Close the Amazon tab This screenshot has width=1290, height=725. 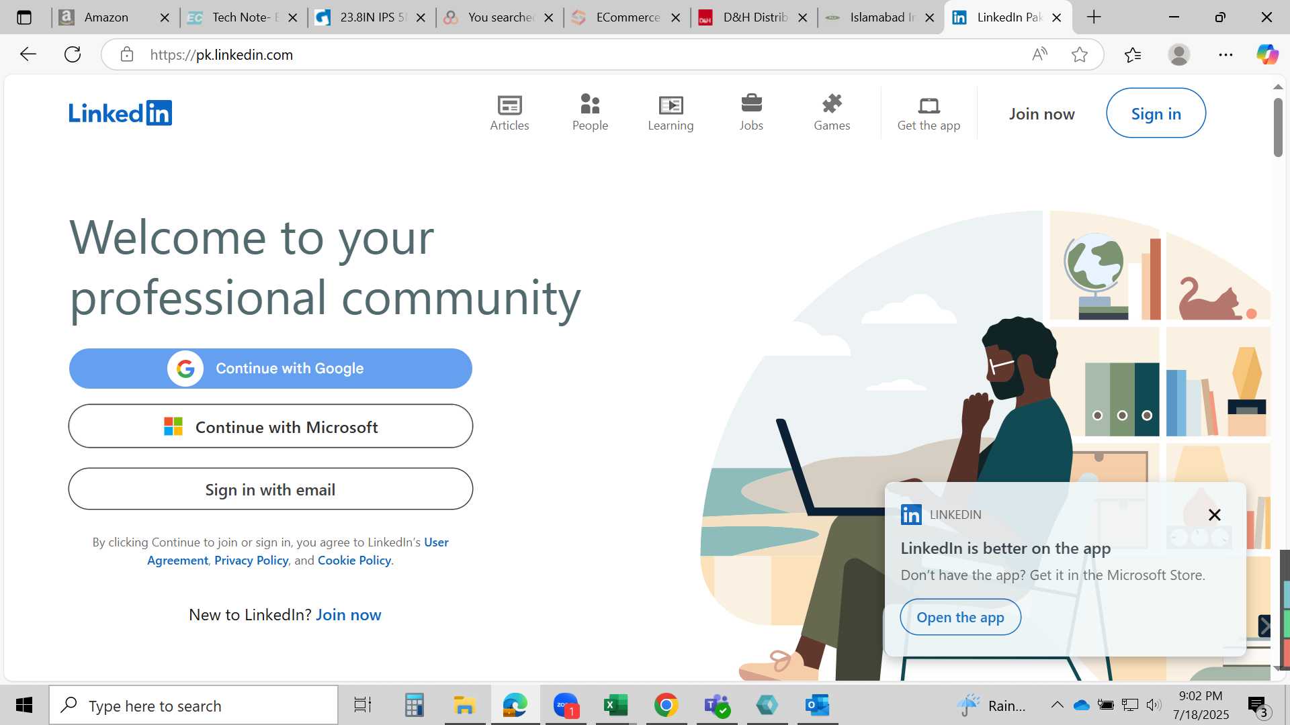point(165,17)
